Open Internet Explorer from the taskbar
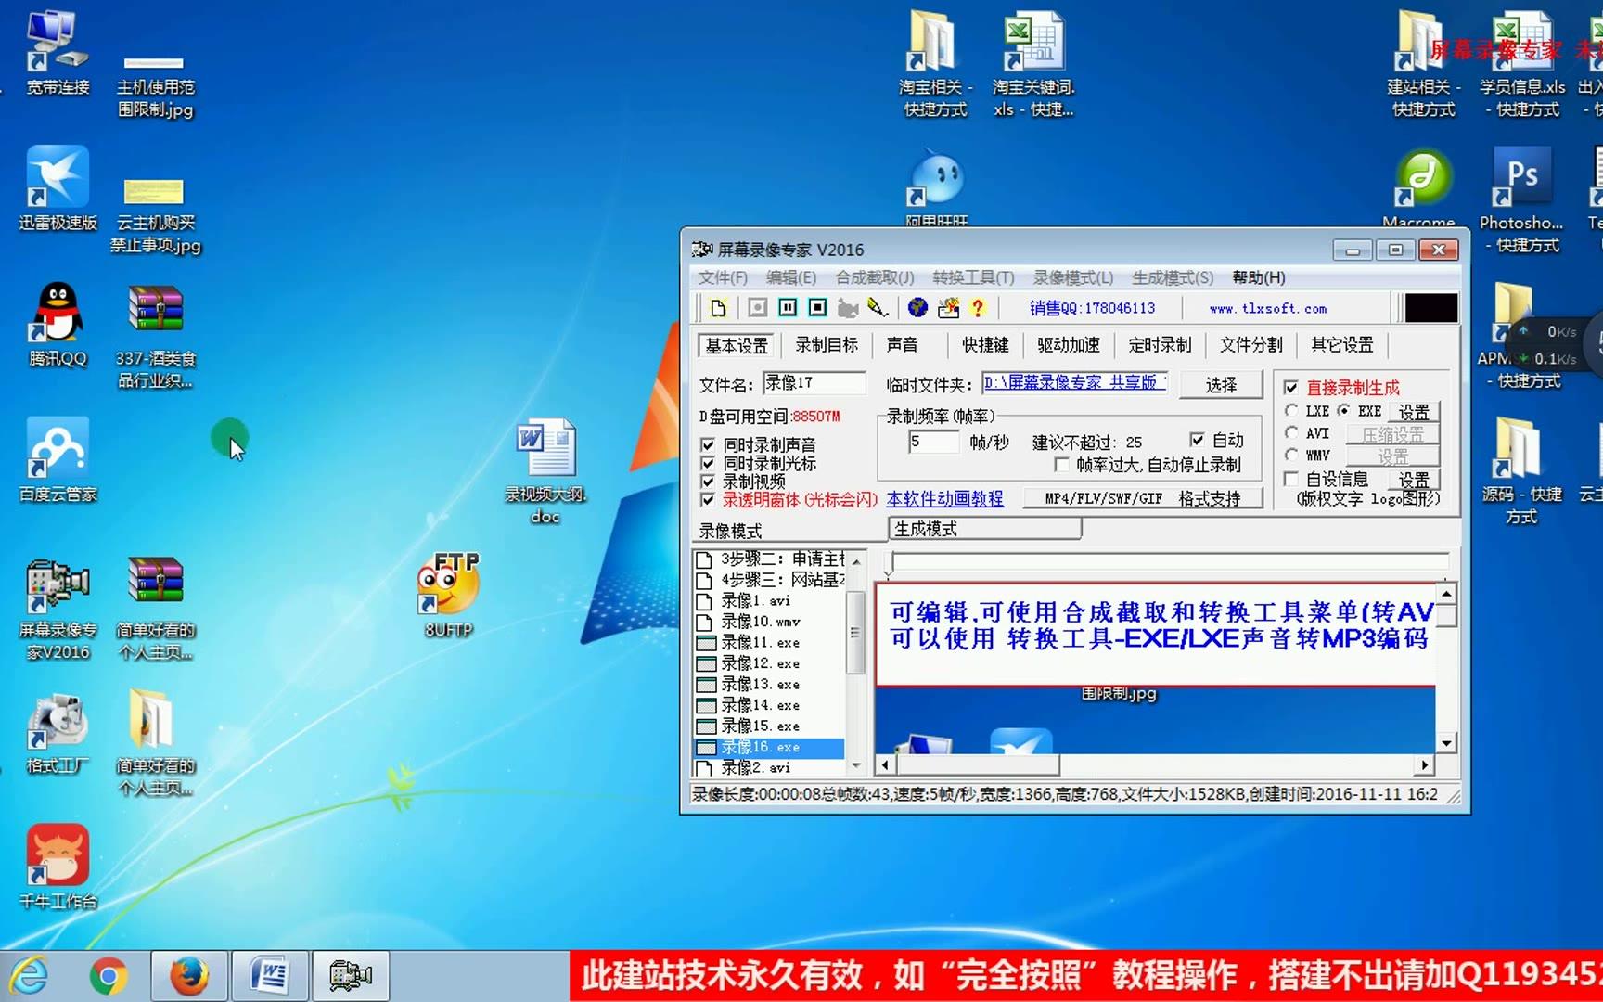Image resolution: width=1603 pixels, height=1002 pixels. coord(30,976)
